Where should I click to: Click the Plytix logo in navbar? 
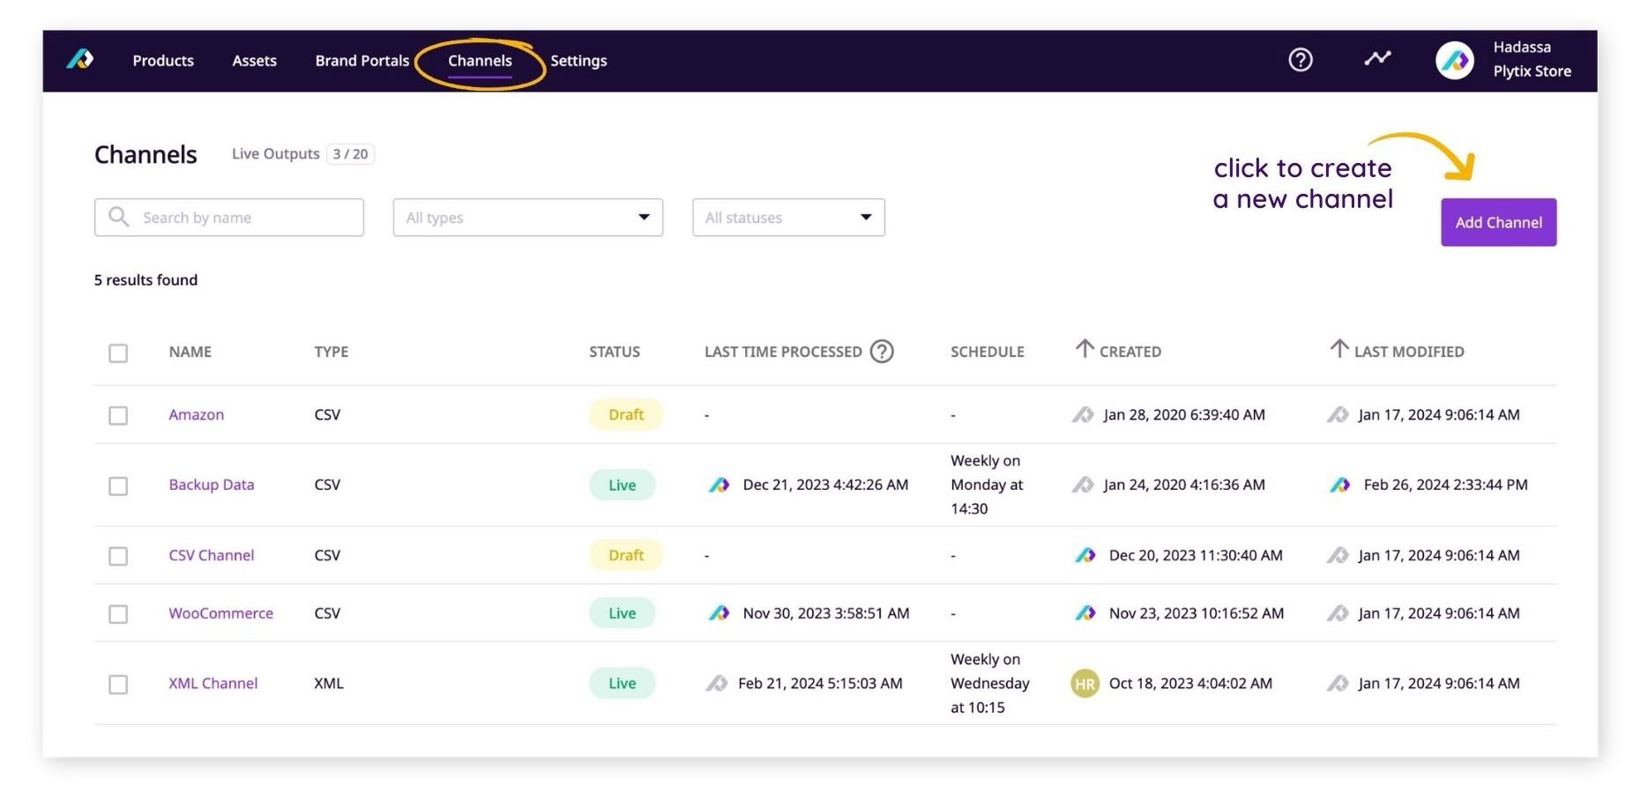pyautogui.click(x=80, y=60)
